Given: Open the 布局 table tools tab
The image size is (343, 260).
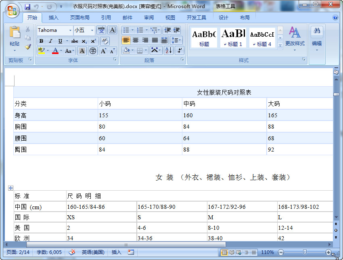Looking at the screenshot, I should (x=245, y=18).
